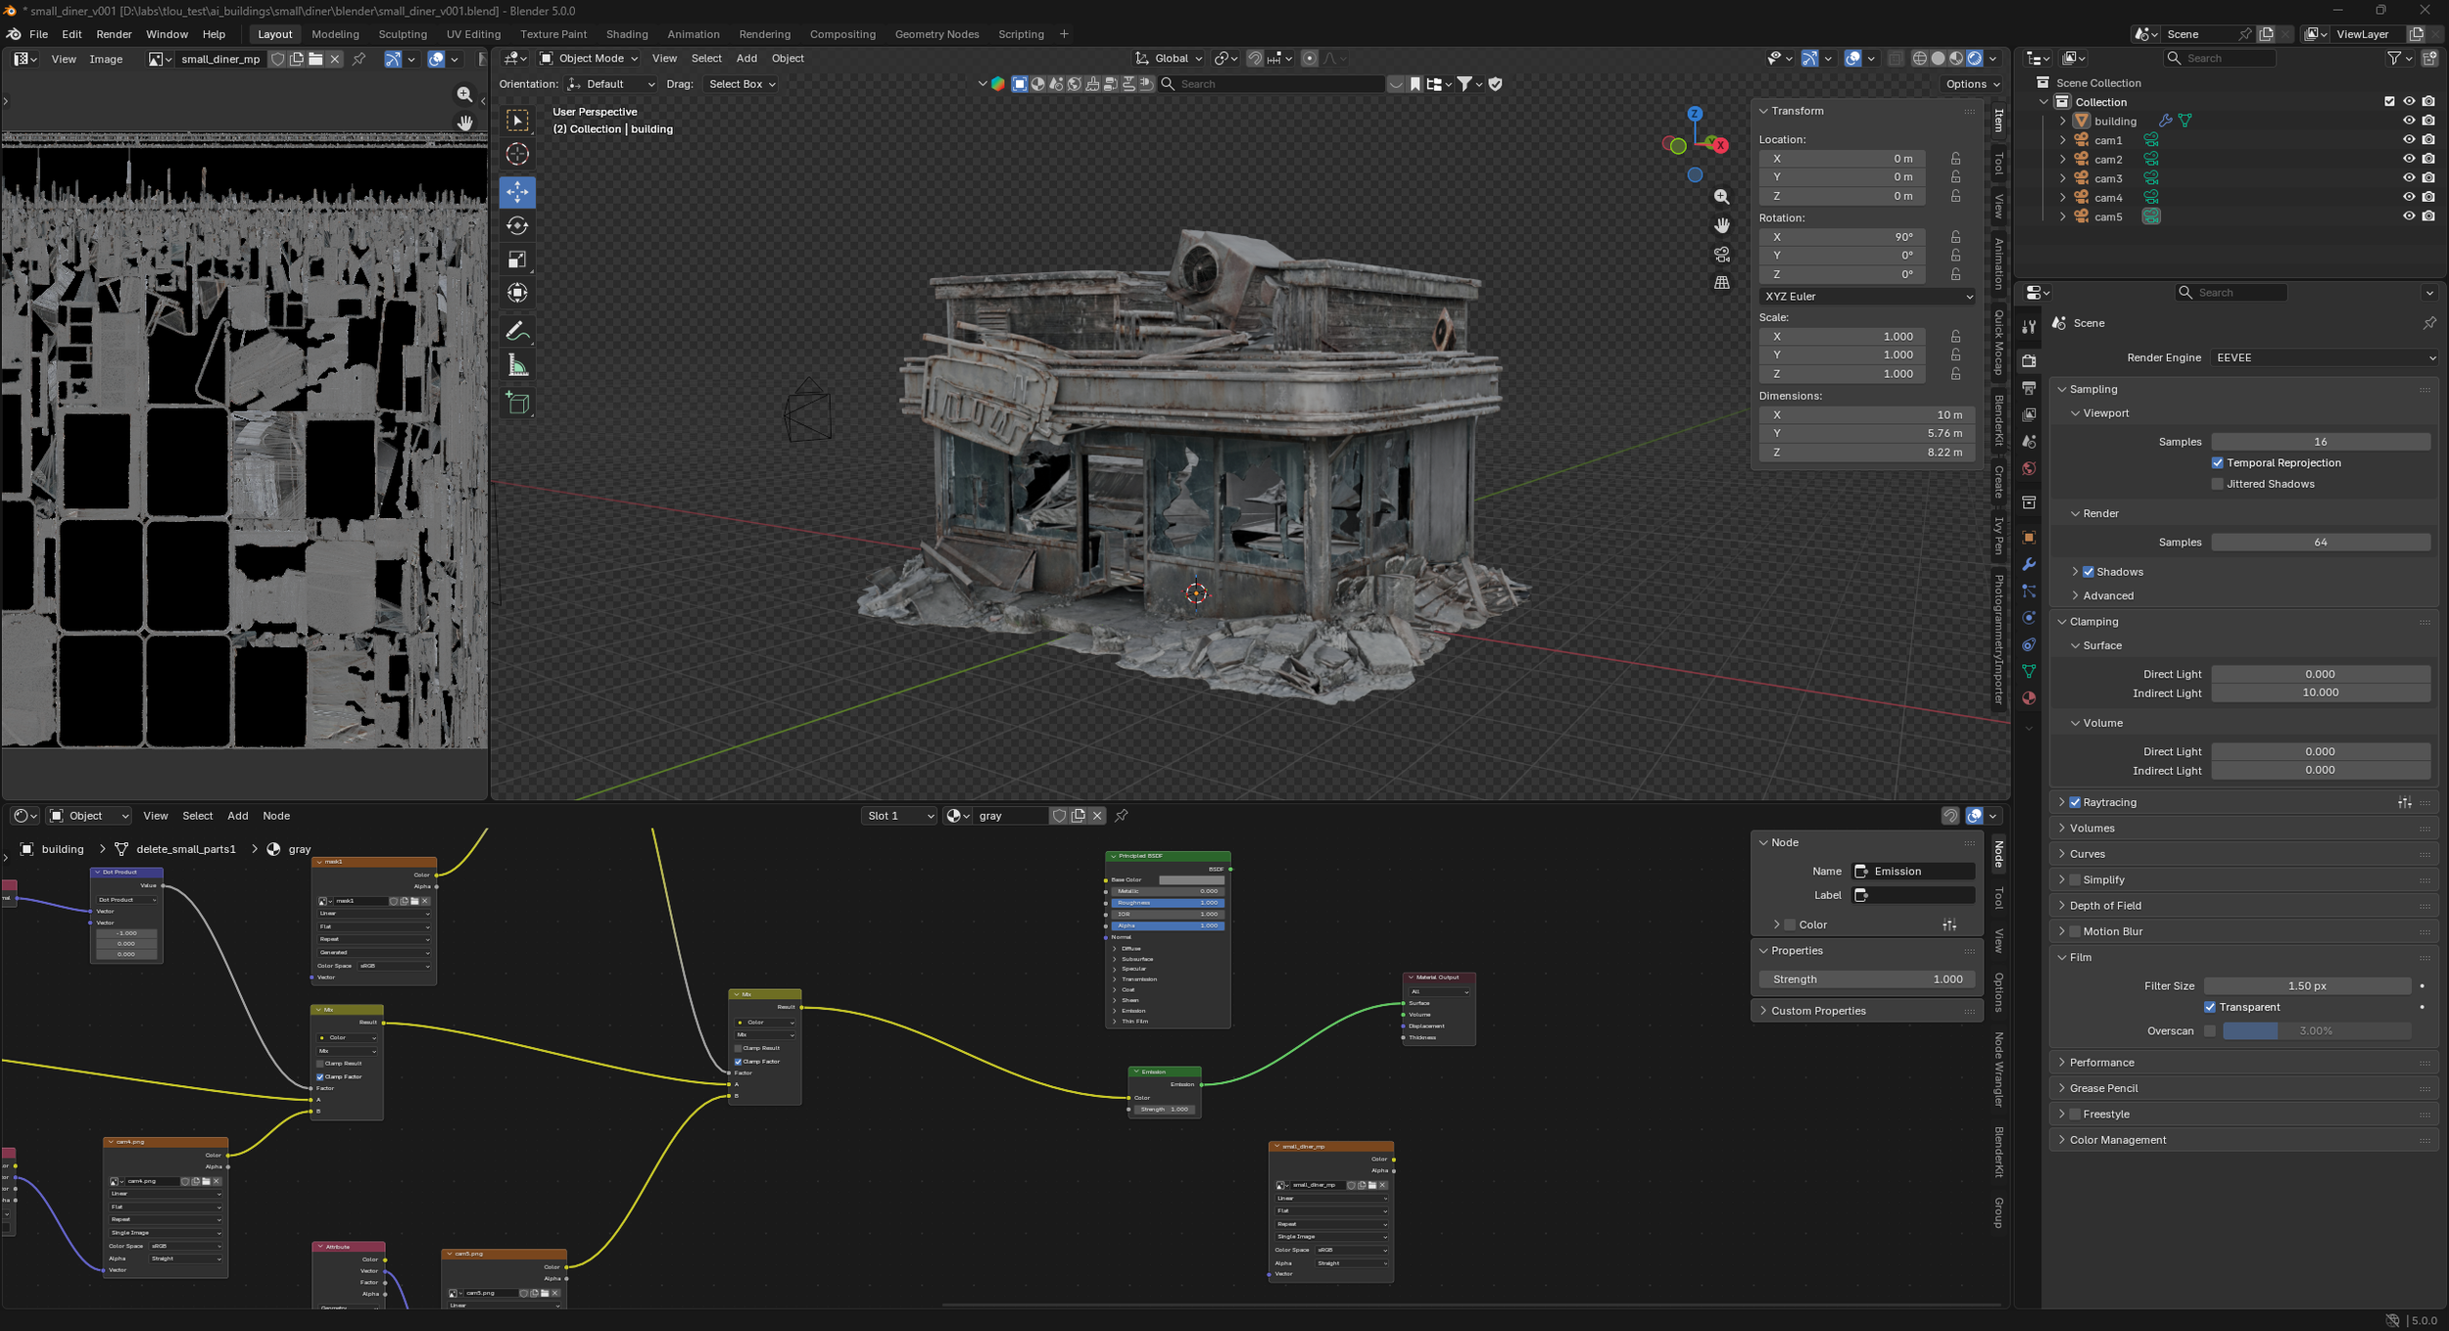Screen dimensions: 2449x1331
Task: Select the Add Cube tool
Action: click(x=517, y=404)
